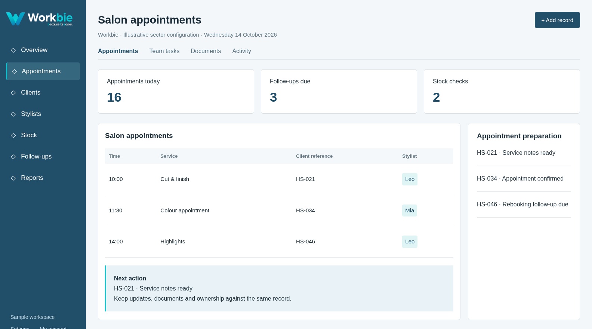The width and height of the screenshot is (592, 329).
Task: View the Activity tab
Action: (242, 51)
